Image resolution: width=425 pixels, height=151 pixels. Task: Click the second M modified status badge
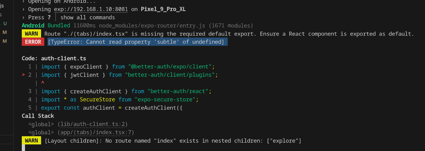5,41
